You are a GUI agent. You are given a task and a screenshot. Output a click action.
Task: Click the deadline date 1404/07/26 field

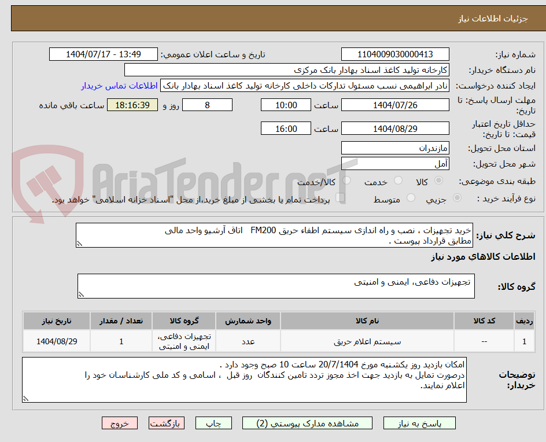[395, 105]
